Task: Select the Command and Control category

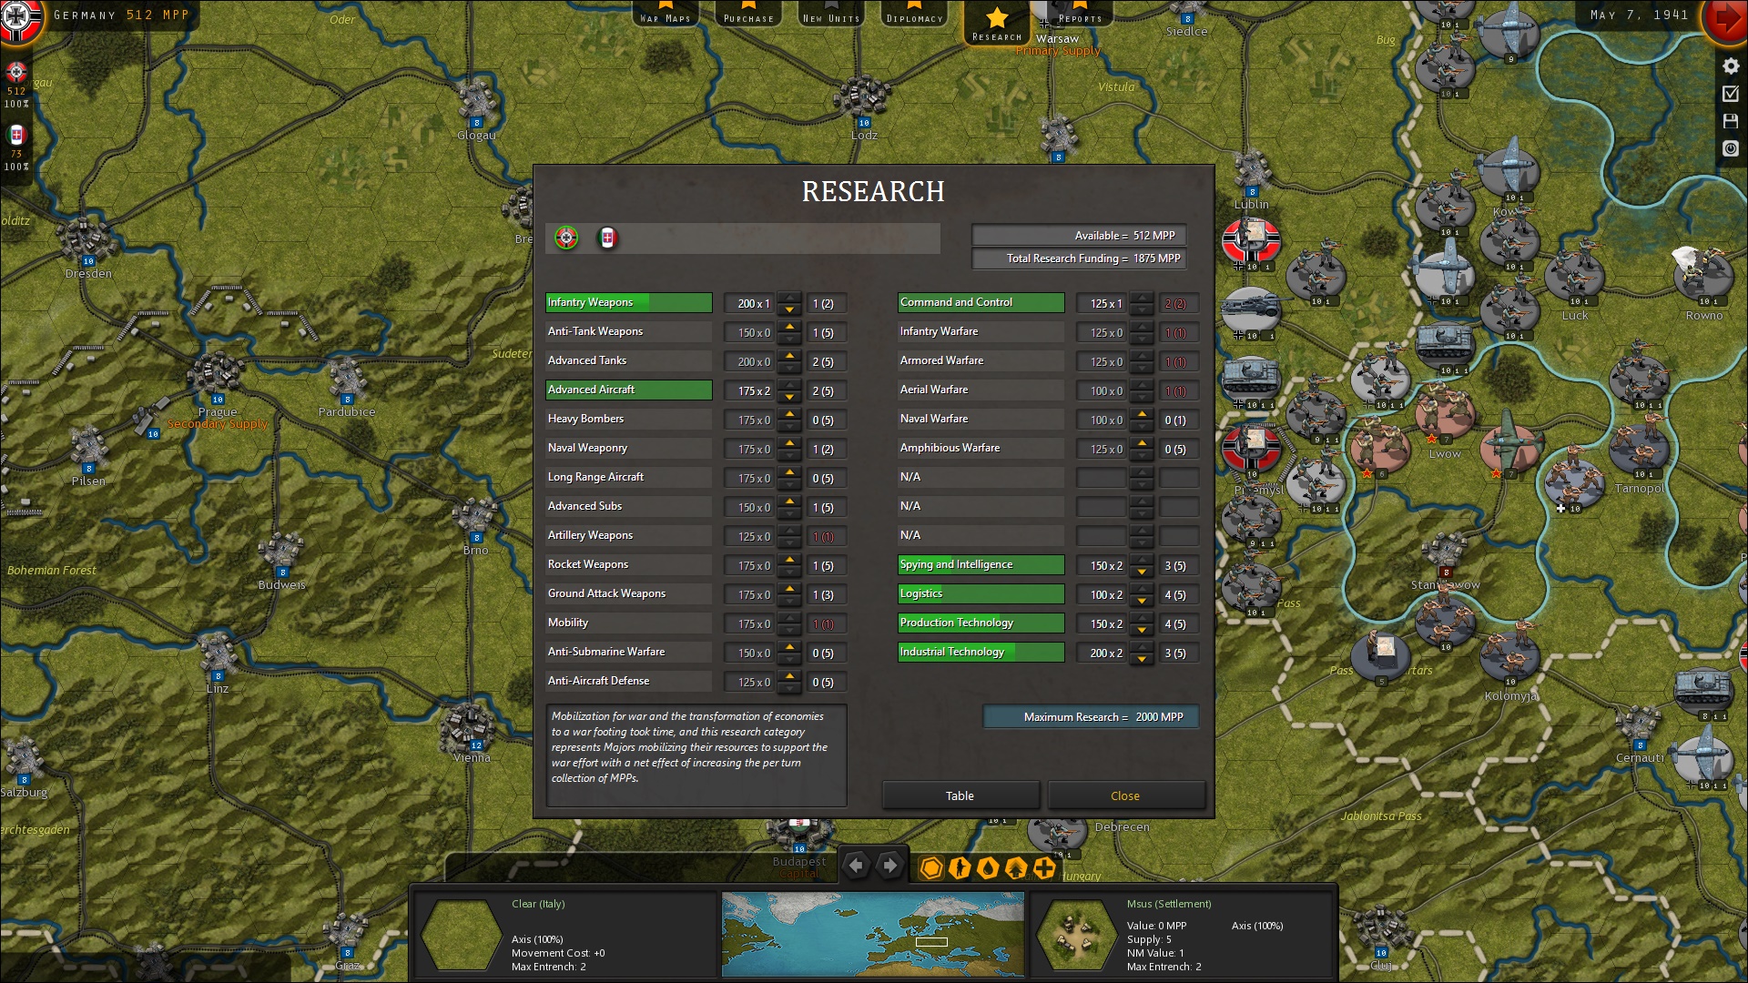Action: tap(981, 302)
